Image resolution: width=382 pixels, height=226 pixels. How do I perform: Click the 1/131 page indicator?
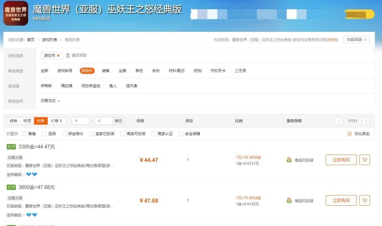[x=352, y=121]
